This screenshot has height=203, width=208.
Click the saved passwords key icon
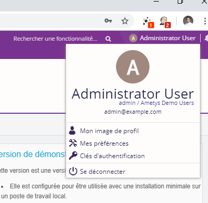[x=108, y=21]
